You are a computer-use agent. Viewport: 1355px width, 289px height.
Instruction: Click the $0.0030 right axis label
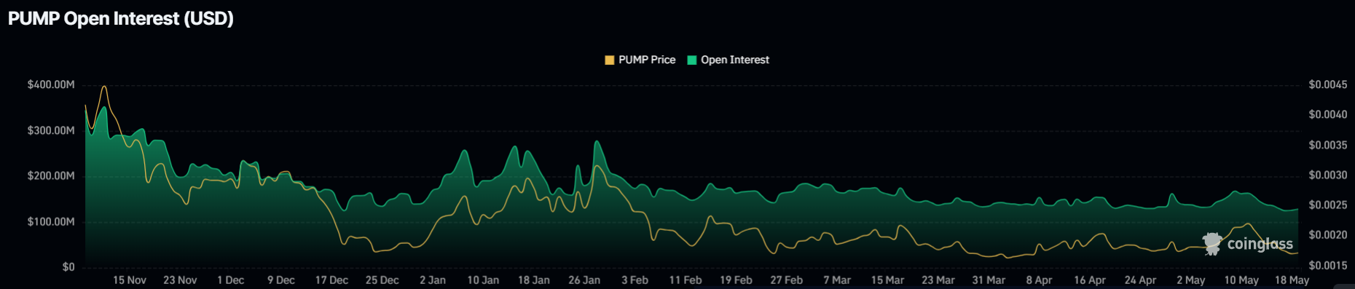[x=1328, y=175]
